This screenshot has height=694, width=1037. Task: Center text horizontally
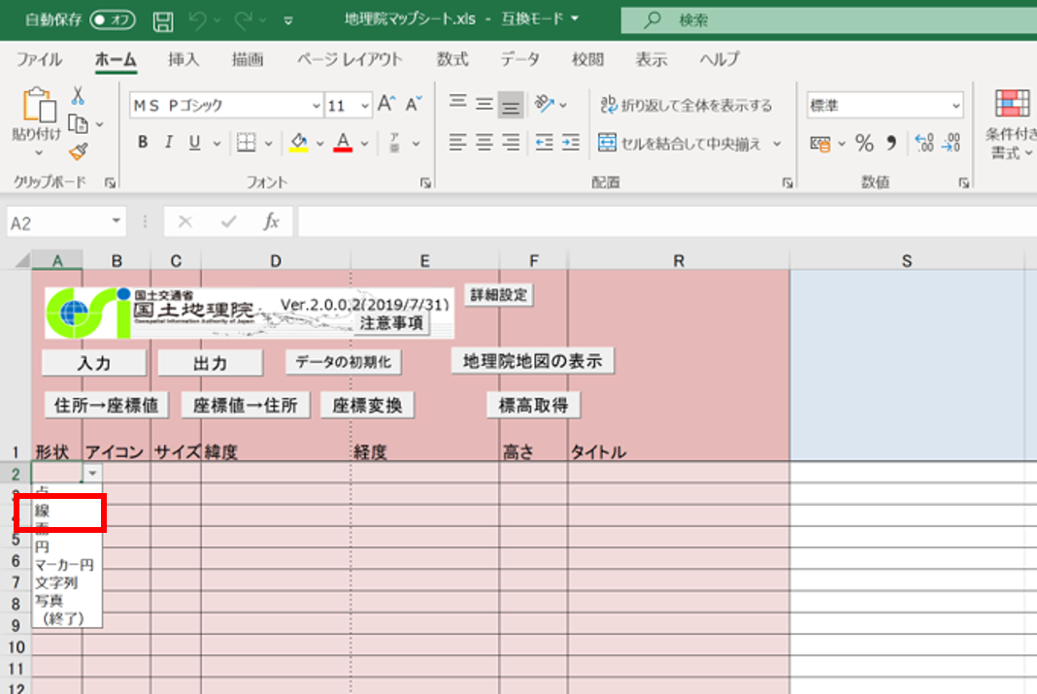pyautogui.click(x=485, y=142)
